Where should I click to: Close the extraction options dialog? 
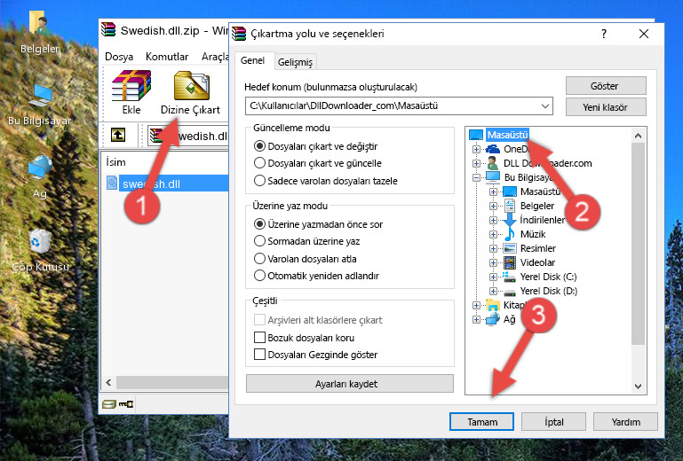point(644,34)
